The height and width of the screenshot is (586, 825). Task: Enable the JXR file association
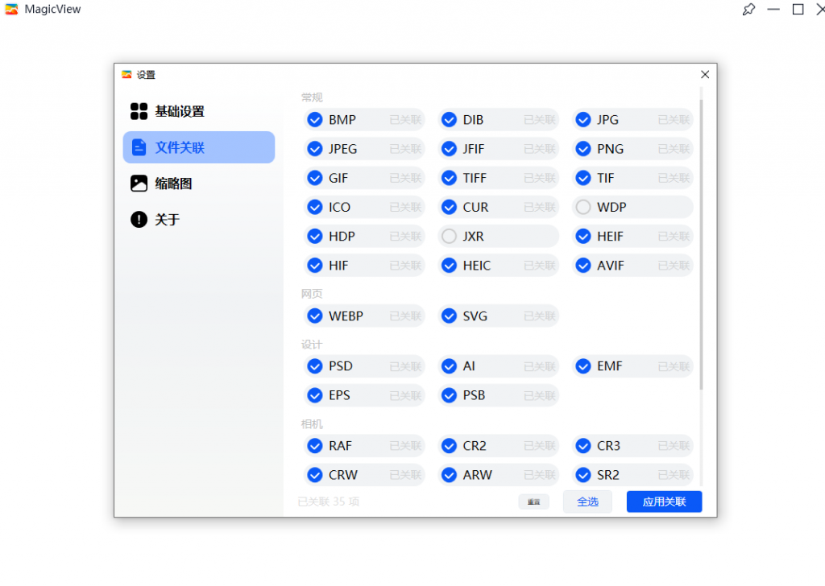[x=449, y=236]
